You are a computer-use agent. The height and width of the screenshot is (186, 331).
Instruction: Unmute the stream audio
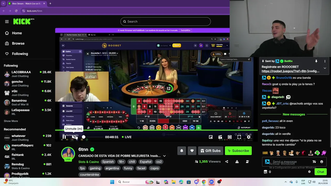tap(74, 137)
